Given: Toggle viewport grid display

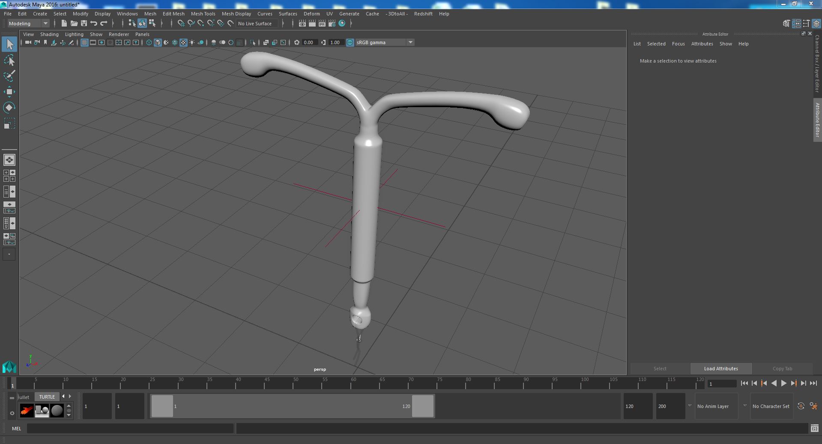Looking at the screenshot, I should [84, 42].
